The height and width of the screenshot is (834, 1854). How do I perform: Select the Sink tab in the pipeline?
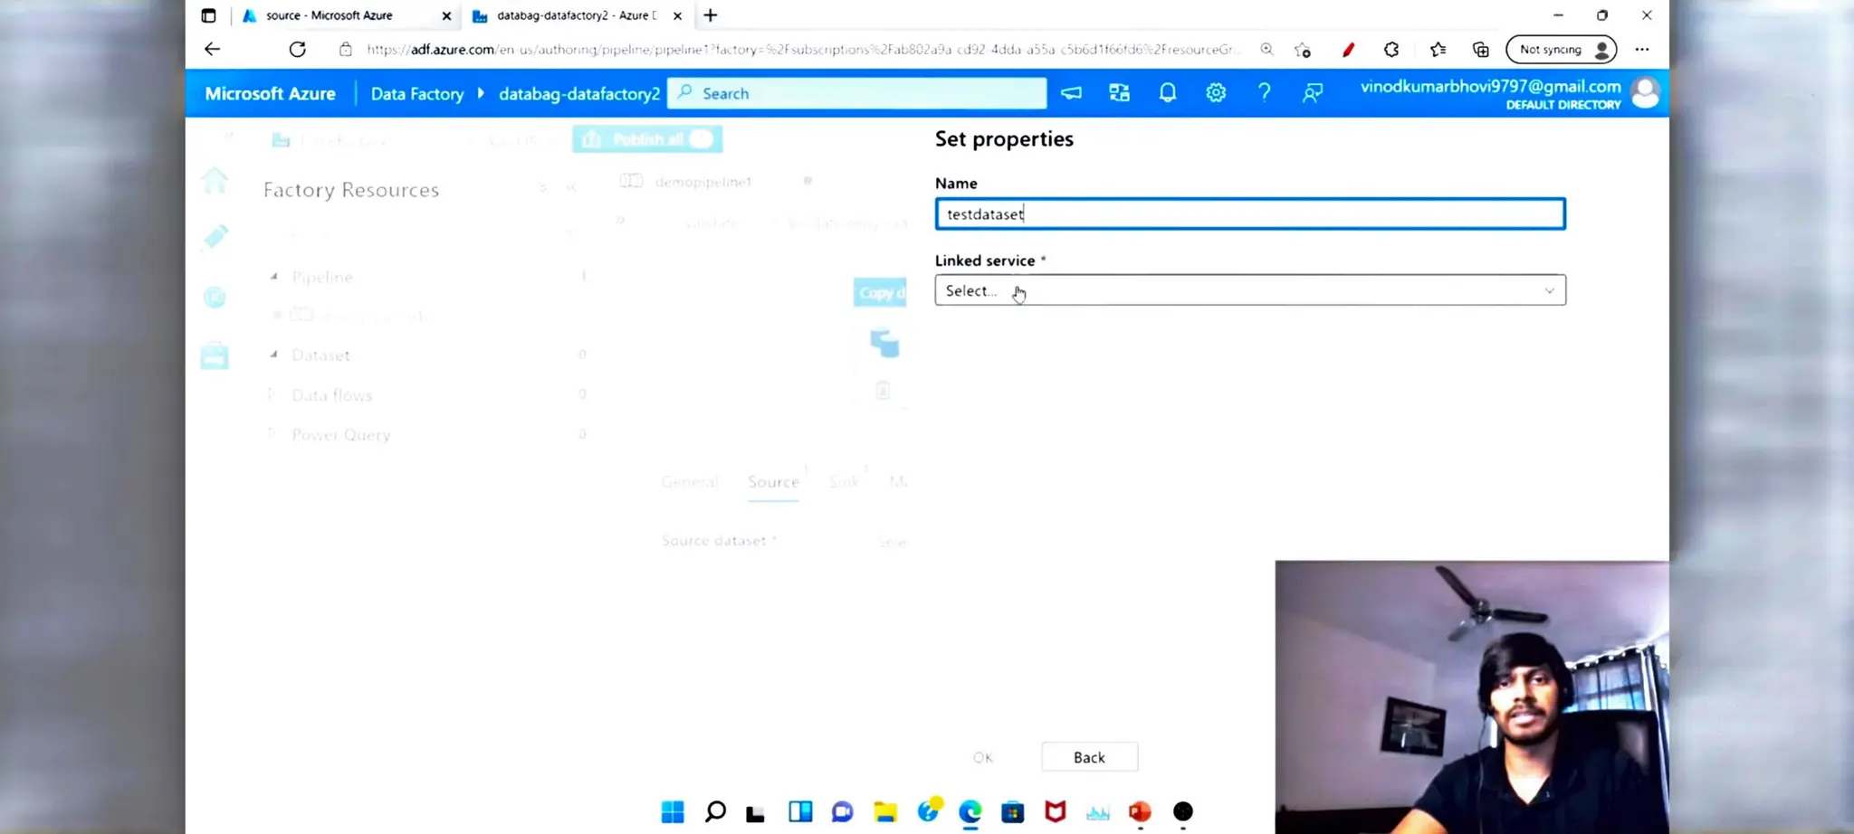click(843, 482)
